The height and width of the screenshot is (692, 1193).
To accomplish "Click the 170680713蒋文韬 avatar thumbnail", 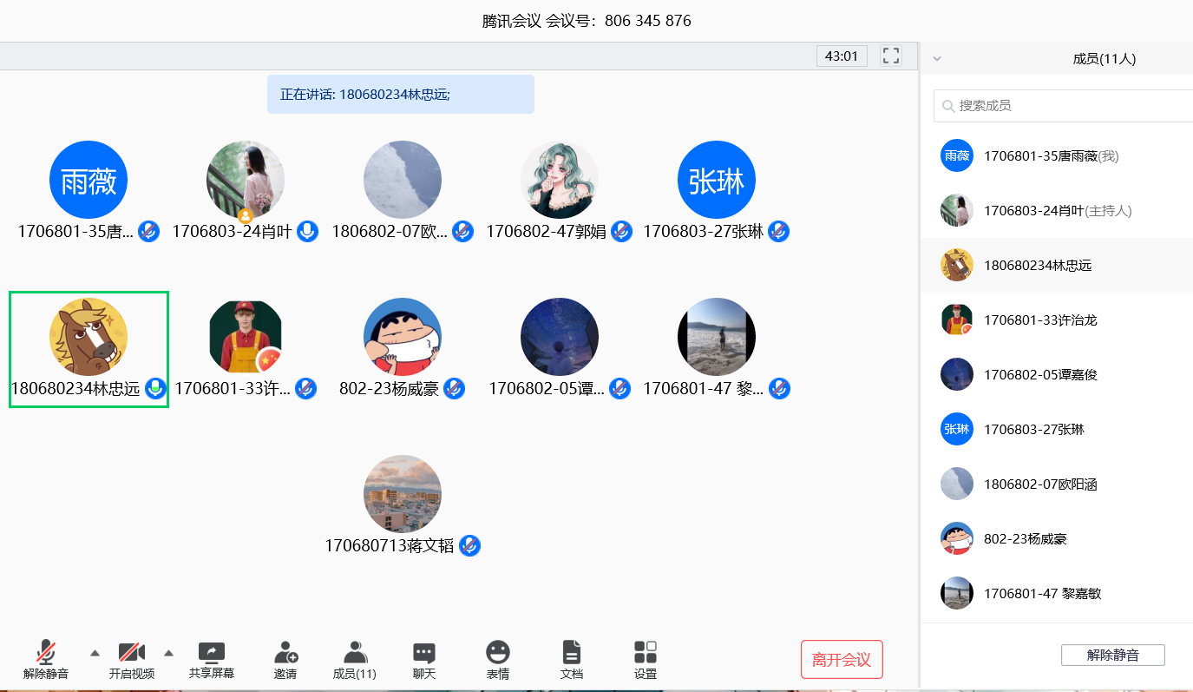I will pos(402,494).
